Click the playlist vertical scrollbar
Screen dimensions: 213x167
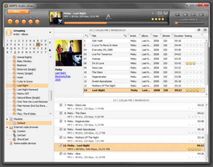click(x=207, y=146)
